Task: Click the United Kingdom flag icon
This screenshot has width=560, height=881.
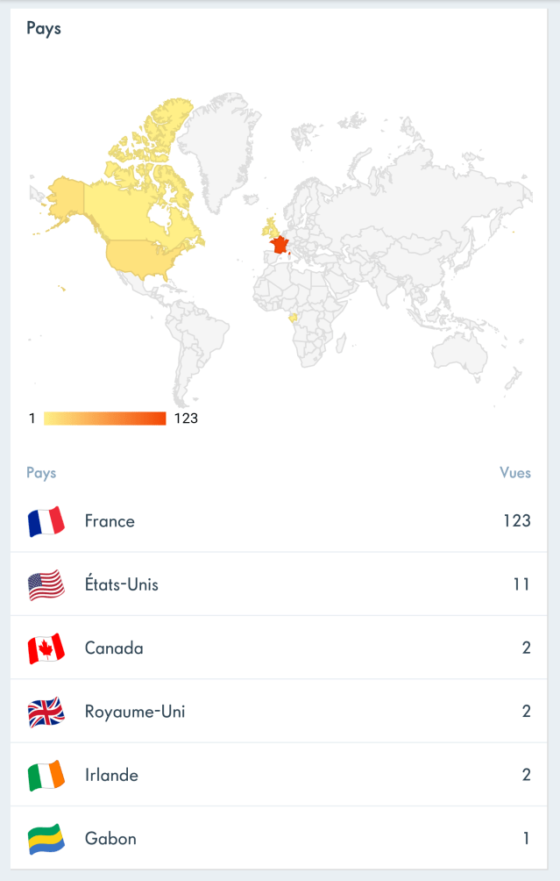Action: [x=46, y=712]
